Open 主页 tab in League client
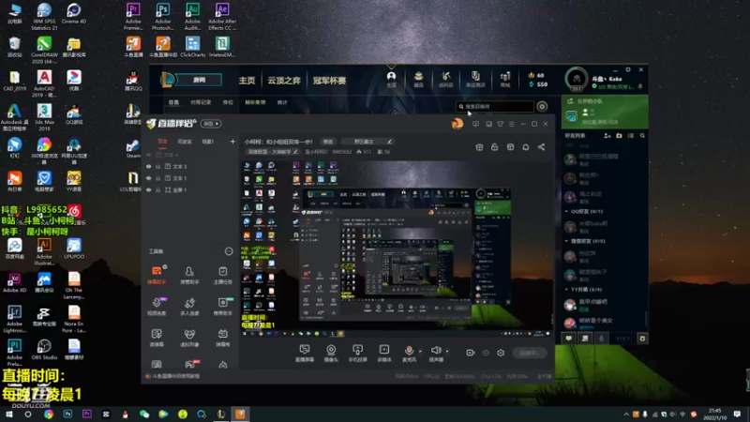This screenshot has height=422, width=750. 247,81
